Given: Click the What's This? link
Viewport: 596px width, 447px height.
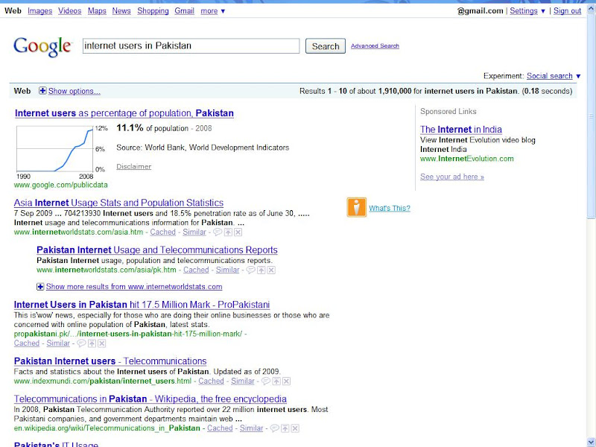Looking at the screenshot, I should point(390,208).
